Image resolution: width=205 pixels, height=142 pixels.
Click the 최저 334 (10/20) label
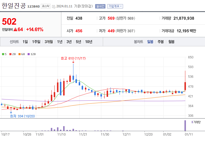[23, 116]
